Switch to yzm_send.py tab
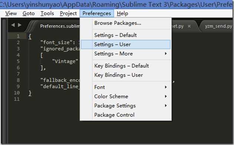This screenshot has width=234, height=145. click(218, 26)
